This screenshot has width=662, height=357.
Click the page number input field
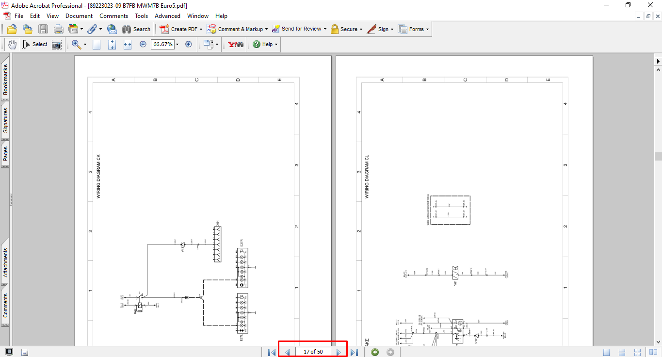coord(313,352)
